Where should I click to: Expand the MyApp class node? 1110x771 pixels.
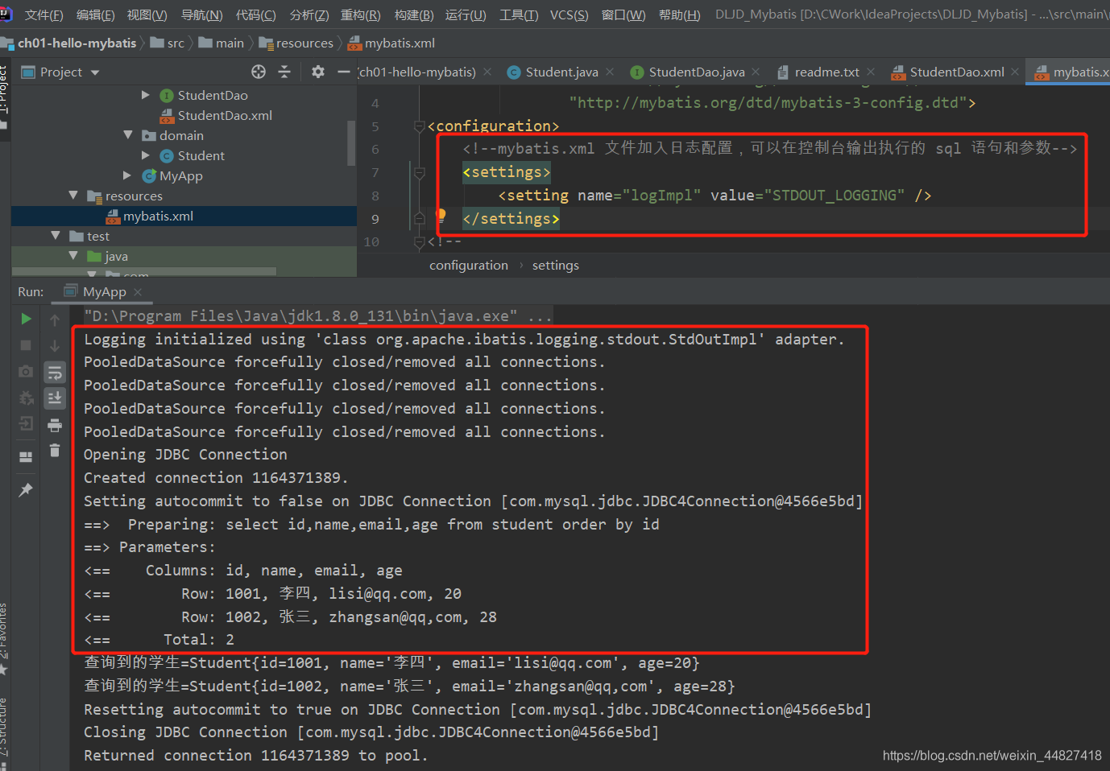(127, 175)
